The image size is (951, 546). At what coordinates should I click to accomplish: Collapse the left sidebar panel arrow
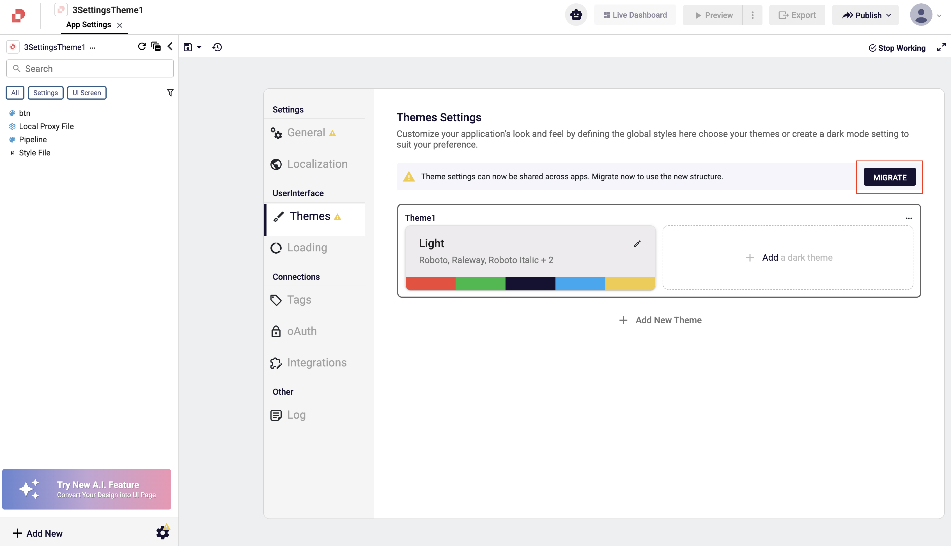(170, 47)
